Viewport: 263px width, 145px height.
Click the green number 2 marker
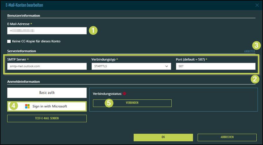click(x=254, y=79)
